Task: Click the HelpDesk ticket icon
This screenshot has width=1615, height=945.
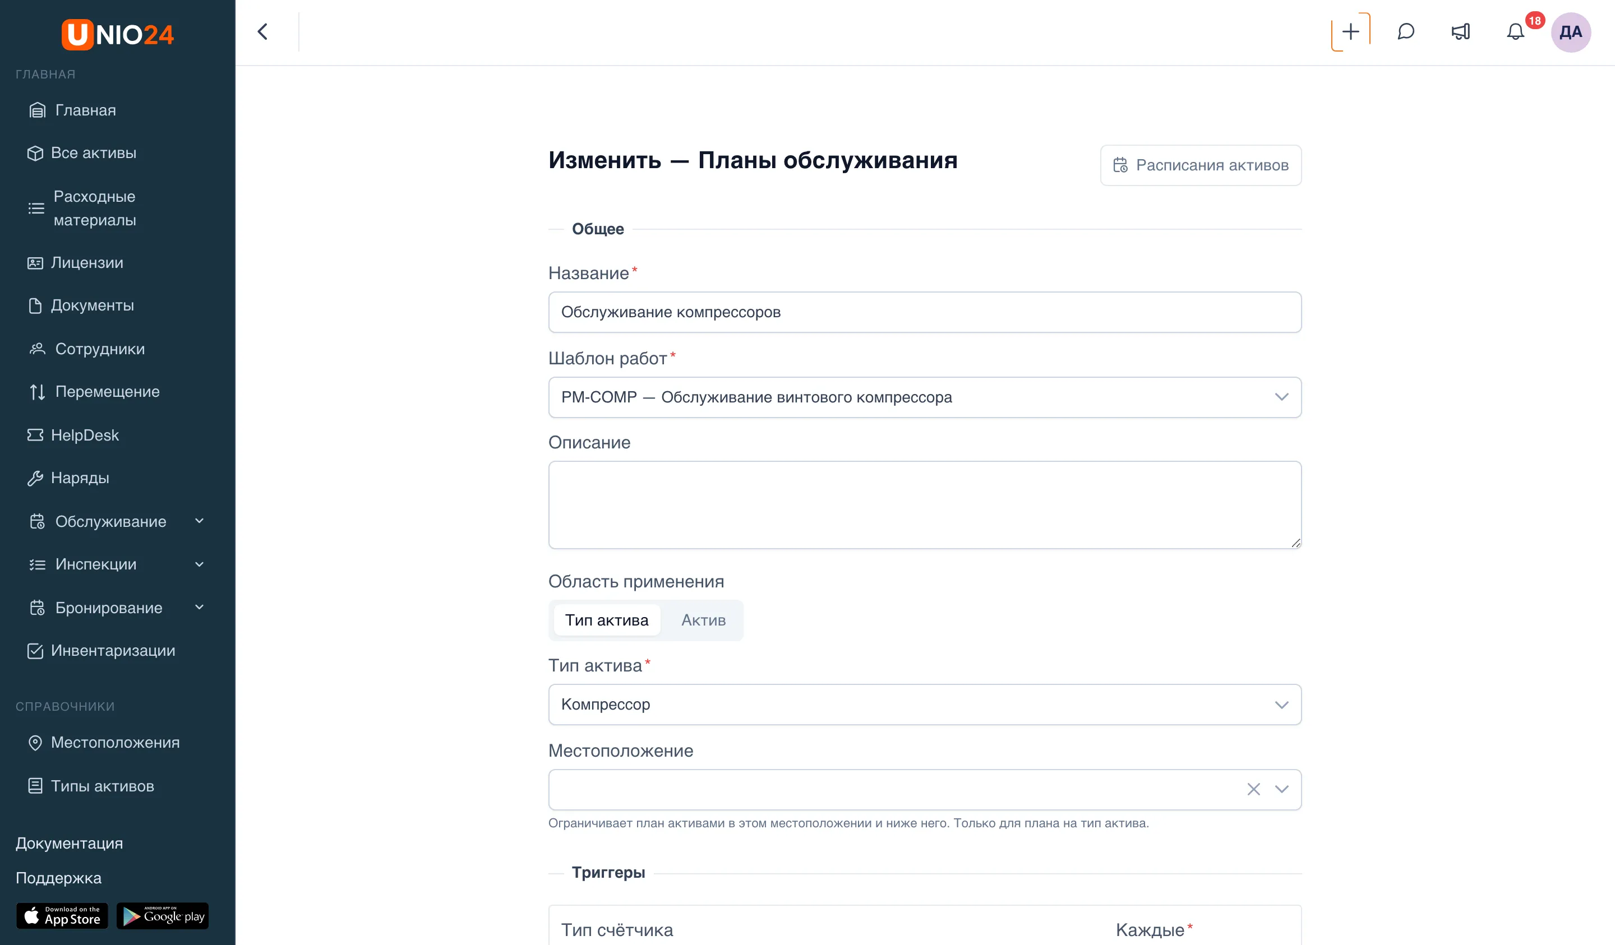Action: point(35,435)
